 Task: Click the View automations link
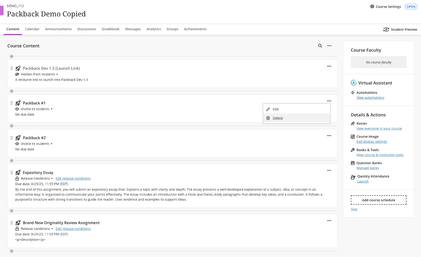pos(370,98)
